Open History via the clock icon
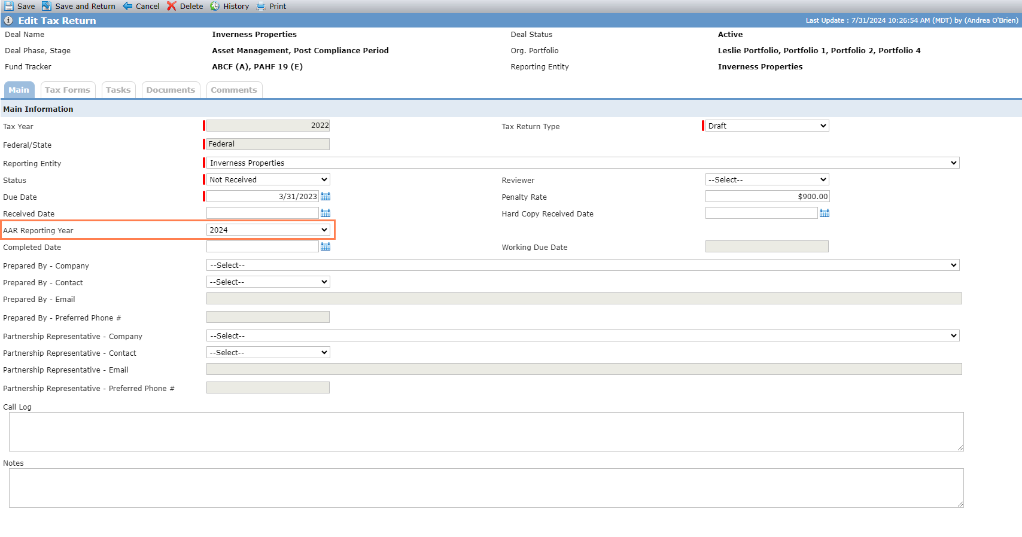 [x=215, y=6]
